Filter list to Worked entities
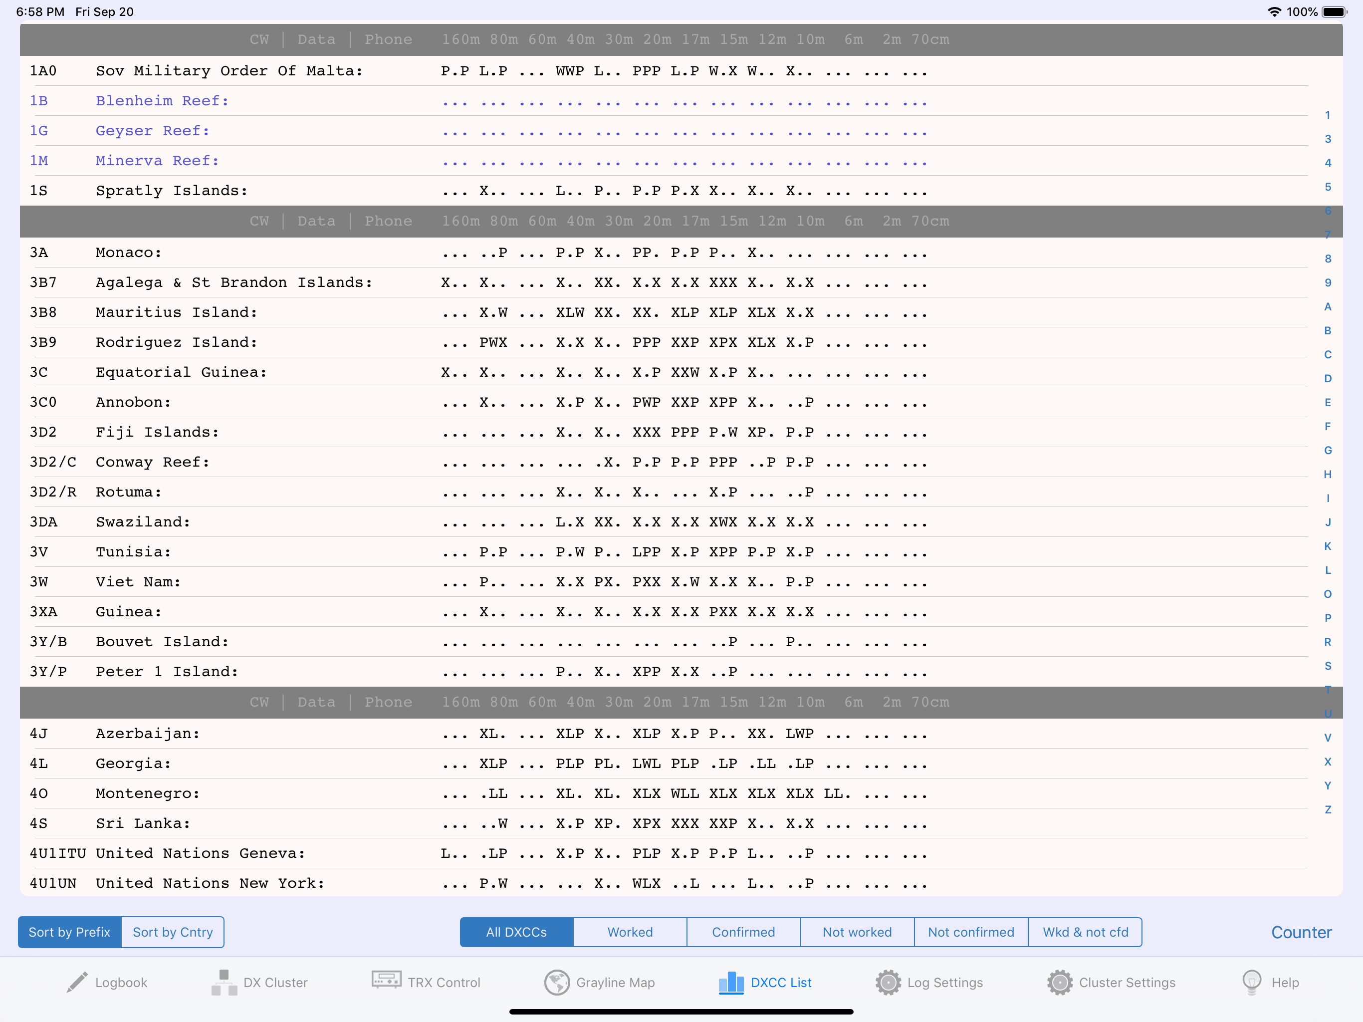Image resolution: width=1363 pixels, height=1022 pixels. click(x=630, y=931)
